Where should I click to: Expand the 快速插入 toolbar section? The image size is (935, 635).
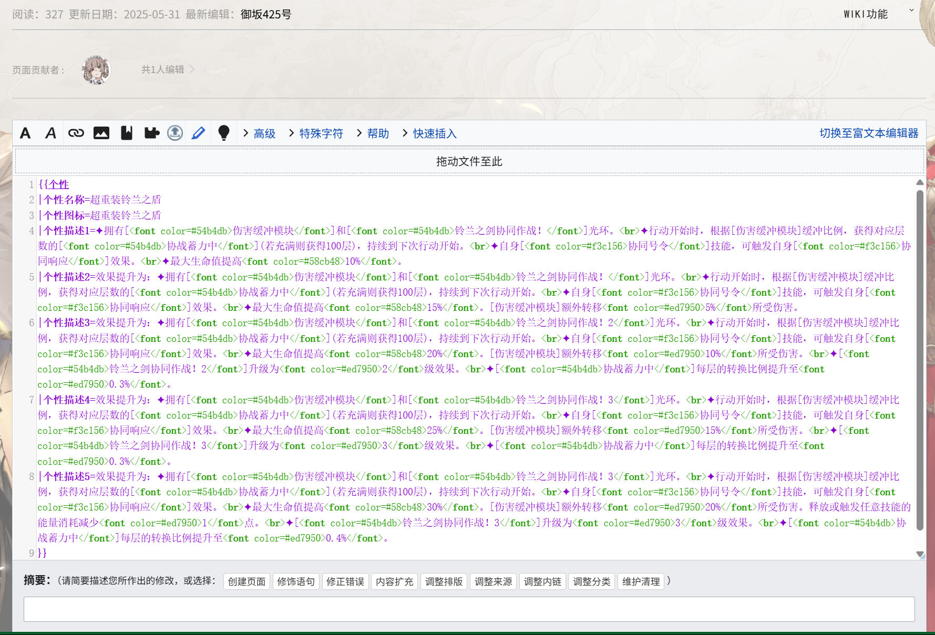tap(429, 134)
